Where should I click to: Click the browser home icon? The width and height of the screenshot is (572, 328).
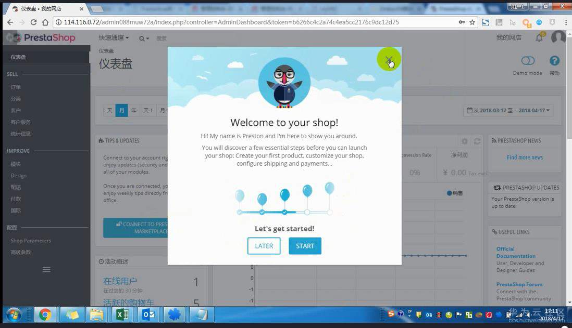tap(45, 22)
